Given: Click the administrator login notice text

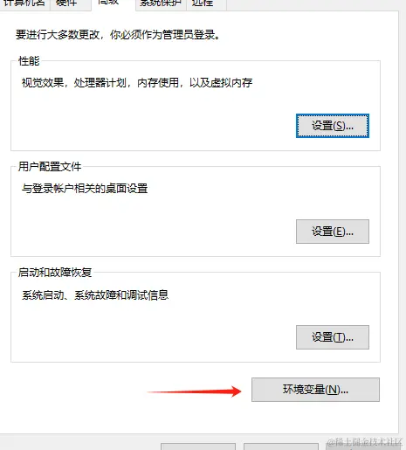Looking at the screenshot, I should 118,35.
